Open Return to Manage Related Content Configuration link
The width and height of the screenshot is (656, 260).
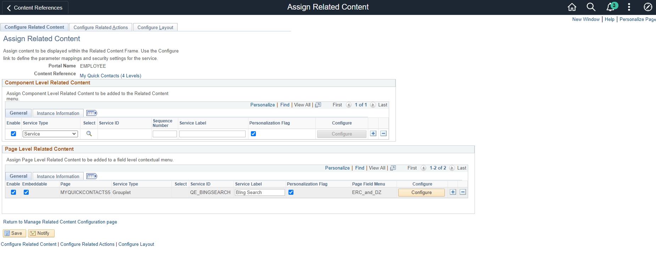[60, 222]
